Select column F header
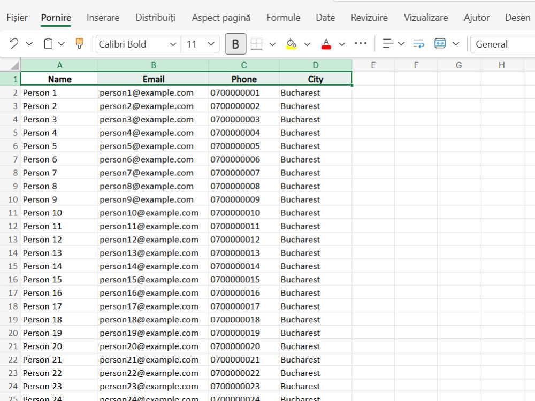535x401 pixels. 416,65
